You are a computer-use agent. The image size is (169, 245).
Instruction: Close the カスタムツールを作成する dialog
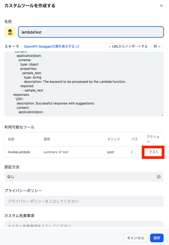coord(161,5)
